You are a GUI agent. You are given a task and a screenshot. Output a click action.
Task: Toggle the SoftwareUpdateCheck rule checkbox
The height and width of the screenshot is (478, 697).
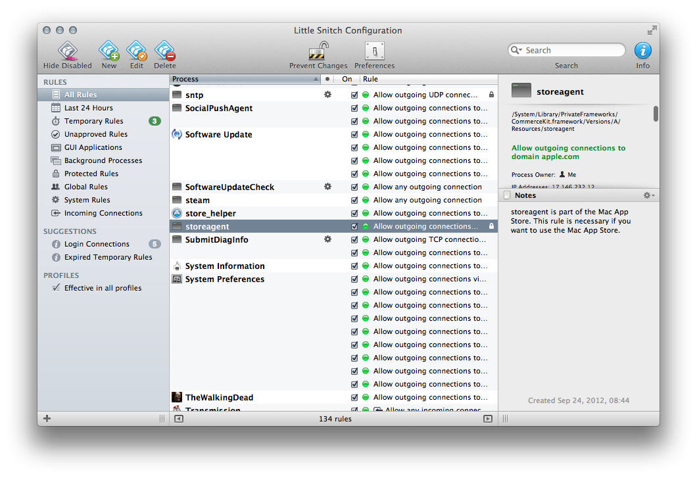click(x=354, y=187)
